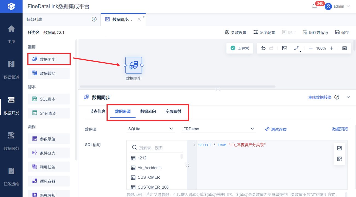Screen dimensions: 356x197
Task: Select the 数据转换 node type
Action: [x=49, y=73]
